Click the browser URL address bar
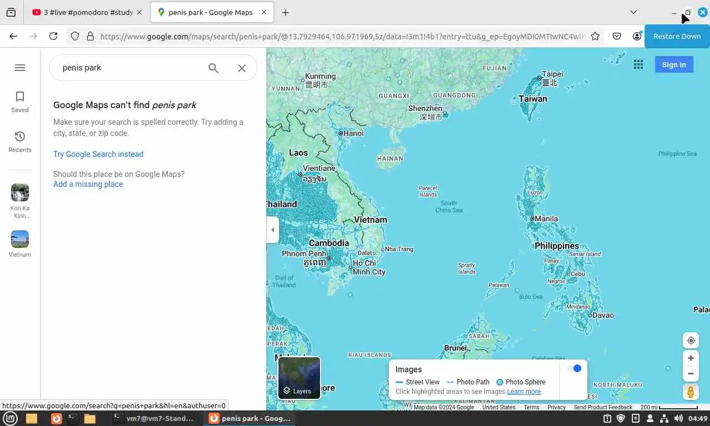710x426 pixels. click(341, 36)
